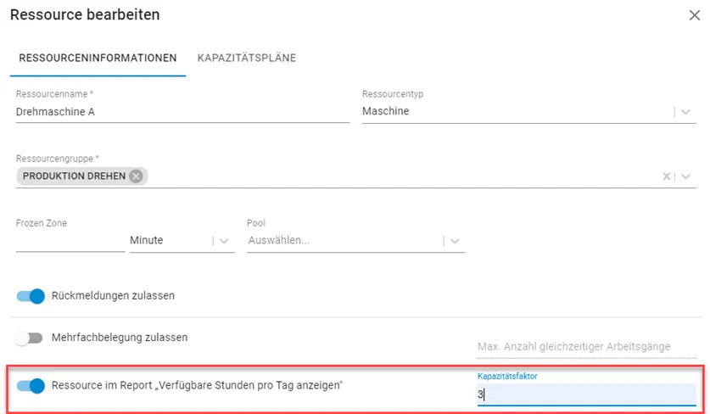Select the Ressourceninformationen tab
Viewport: 710px width, 414px height.
[98, 58]
